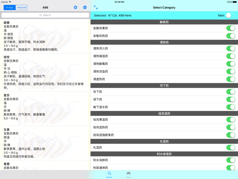This screenshot has height=179, width=238.
Task: Tap the 泻下药 section header
Action: (164, 86)
